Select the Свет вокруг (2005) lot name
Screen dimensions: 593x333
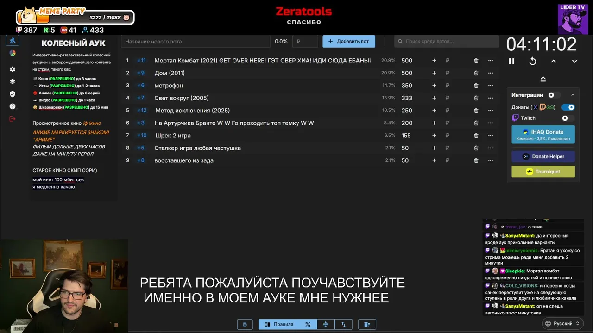point(182,98)
